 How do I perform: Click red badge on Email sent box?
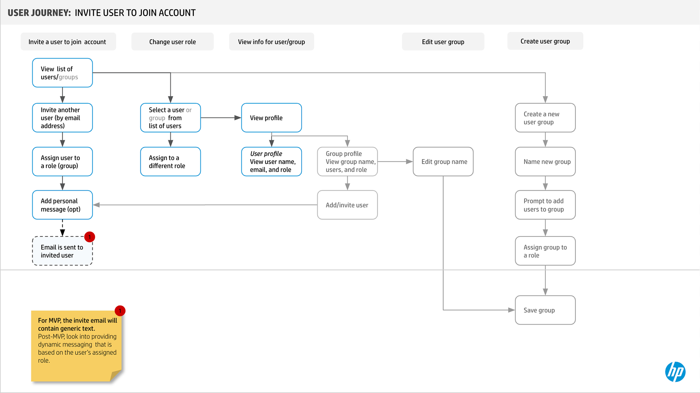(x=90, y=237)
